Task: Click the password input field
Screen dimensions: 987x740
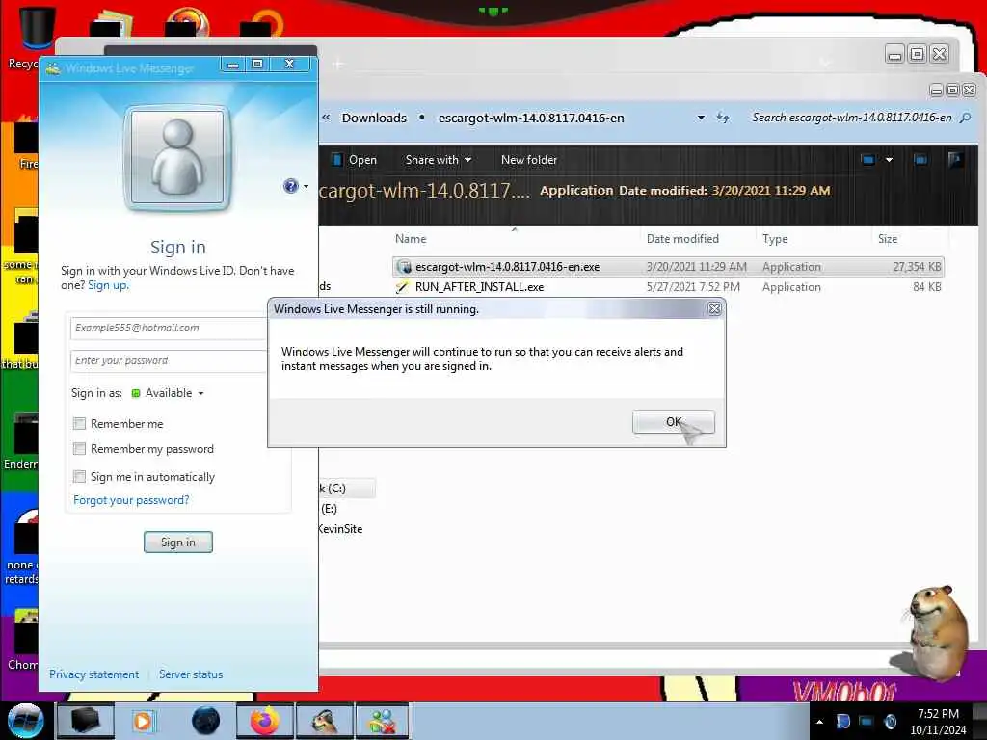Action: pos(168,360)
